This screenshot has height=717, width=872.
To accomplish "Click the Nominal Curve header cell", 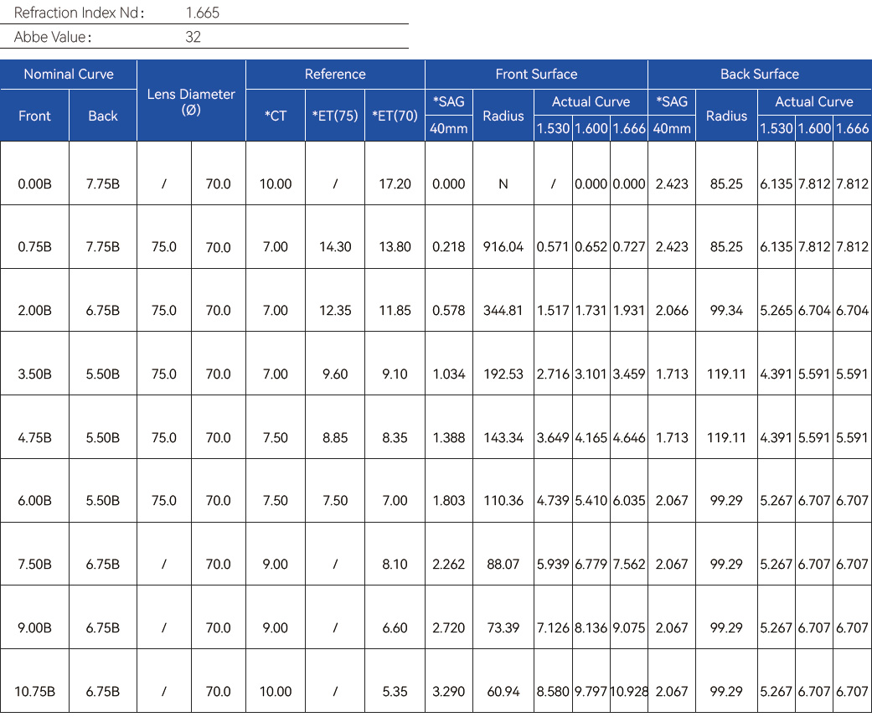I will click(68, 74).
